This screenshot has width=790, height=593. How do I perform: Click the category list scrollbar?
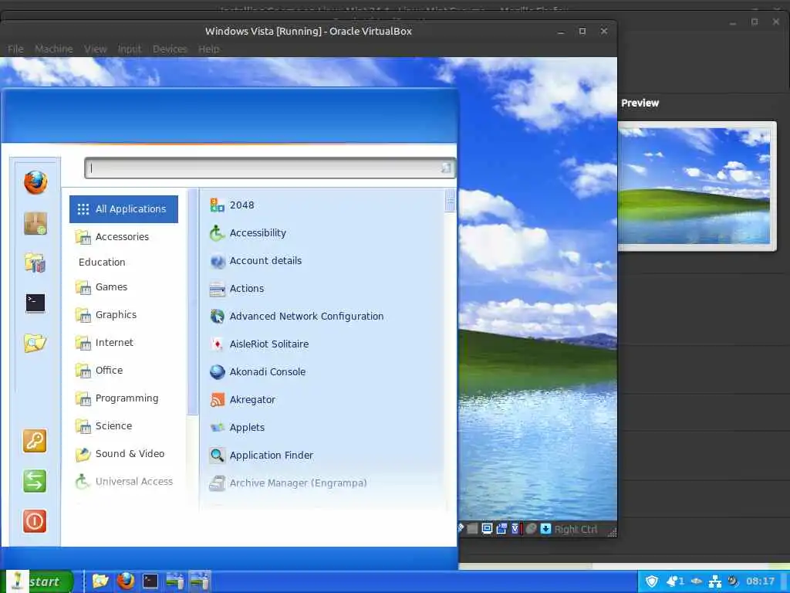click(192, 303)
